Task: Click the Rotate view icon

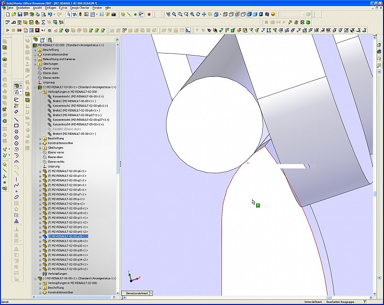Action: coord(198,15)
